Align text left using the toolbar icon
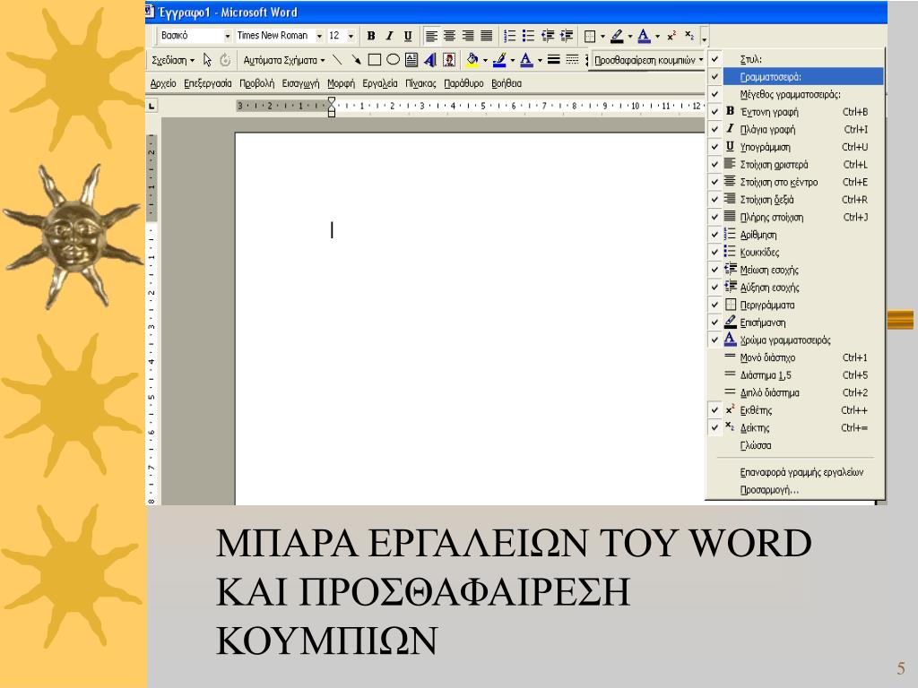 pyautogui.click(x=431, y=36)
